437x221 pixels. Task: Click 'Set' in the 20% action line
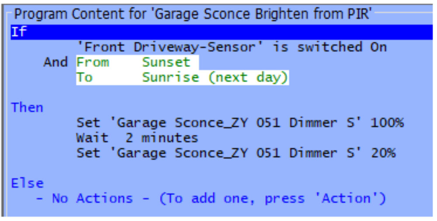(x=89, y=153)
